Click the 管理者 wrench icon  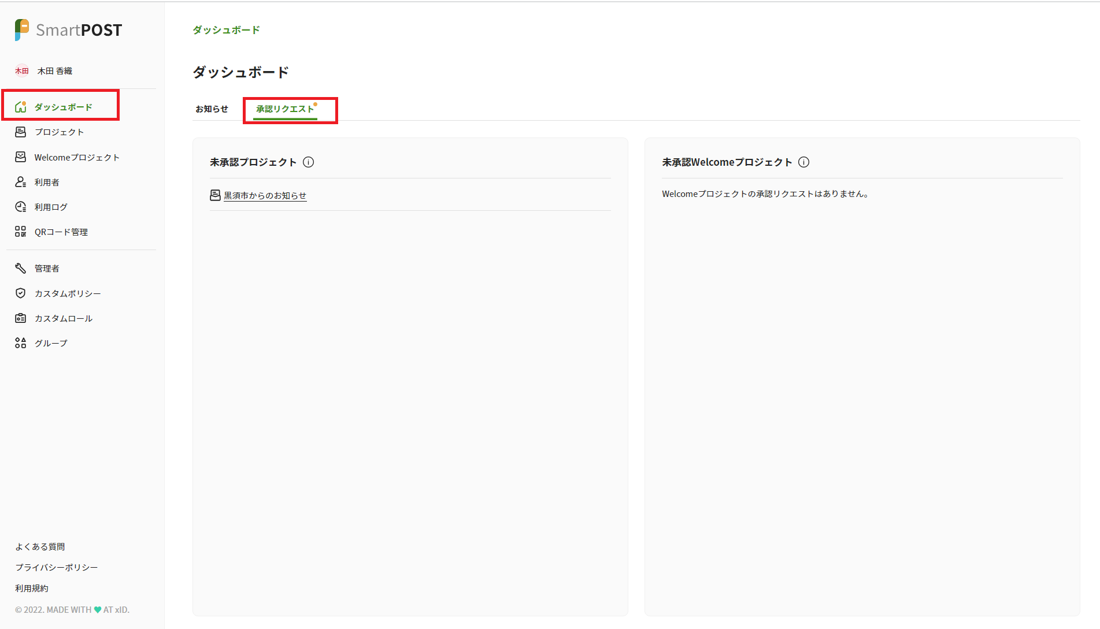[x=21, y=268]
